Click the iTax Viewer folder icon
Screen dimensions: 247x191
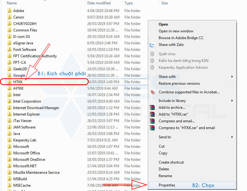9,121
